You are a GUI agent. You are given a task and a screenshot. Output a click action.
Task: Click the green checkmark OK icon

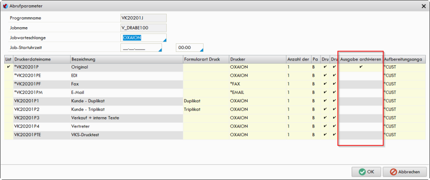pos(362,172)
